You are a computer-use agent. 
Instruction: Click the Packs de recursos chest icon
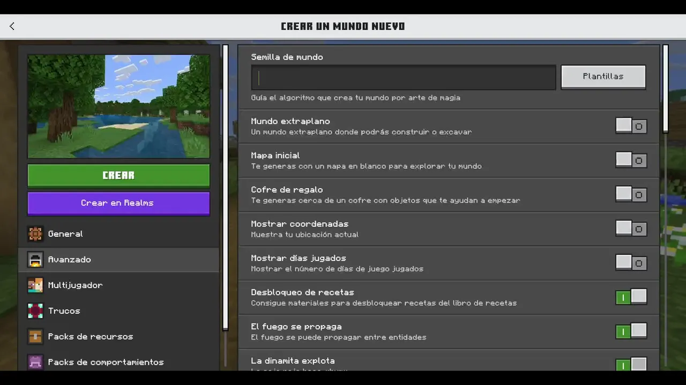point(35,336)
